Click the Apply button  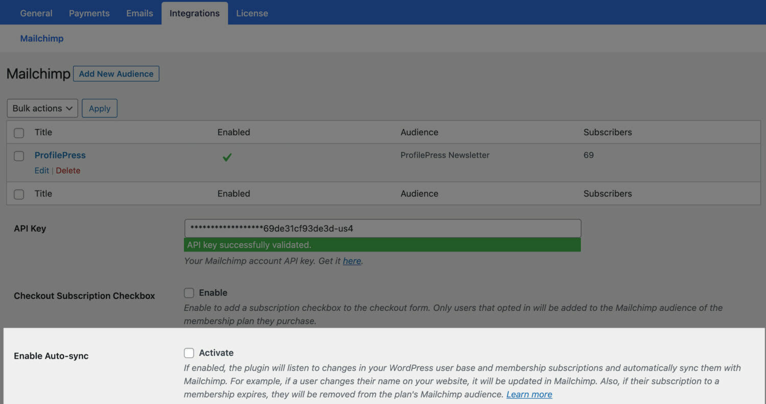[100, 108]
